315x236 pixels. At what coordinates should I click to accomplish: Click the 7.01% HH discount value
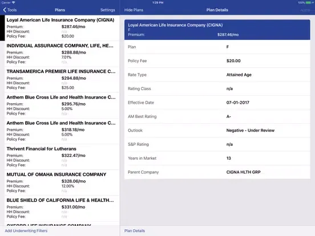(x=66, y=57)
